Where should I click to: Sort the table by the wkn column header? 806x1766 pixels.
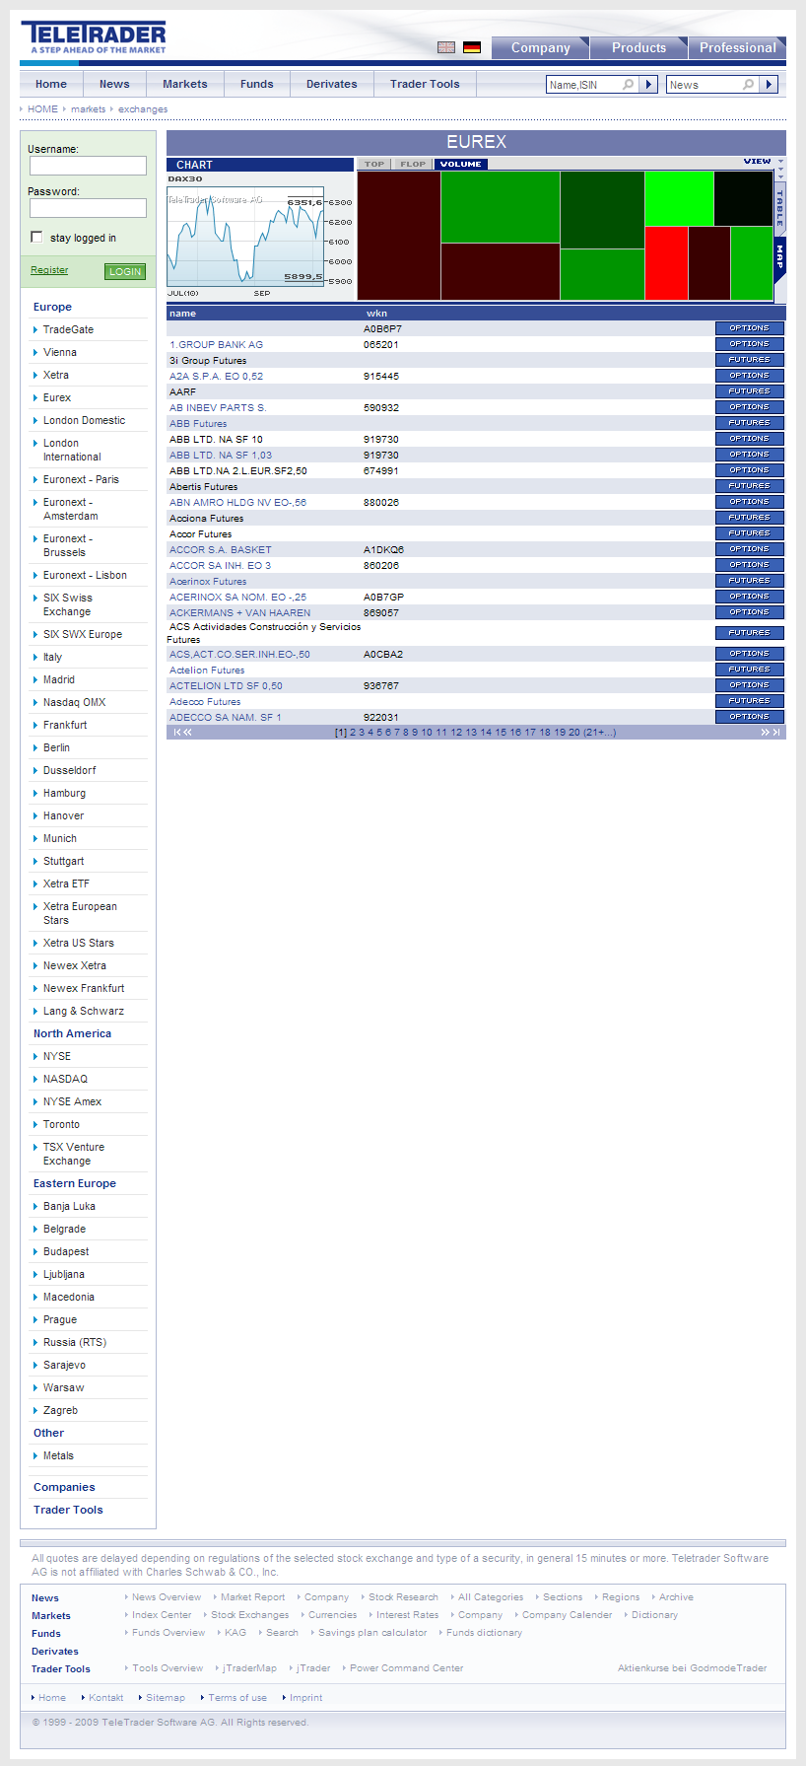point(376,314)
